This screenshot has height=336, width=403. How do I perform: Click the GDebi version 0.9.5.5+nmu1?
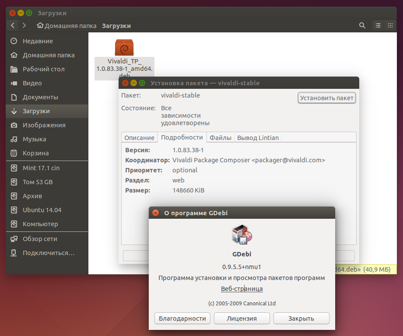(x=242, y=267)
